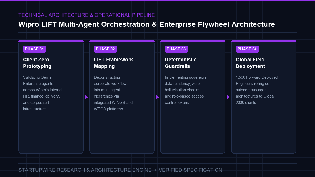Click 'HR, finance, delivery,' text line

[41, 96]
